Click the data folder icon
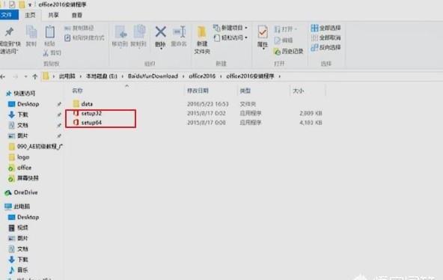The height and width of the screenshot is (280, 443). pos(76,104)
